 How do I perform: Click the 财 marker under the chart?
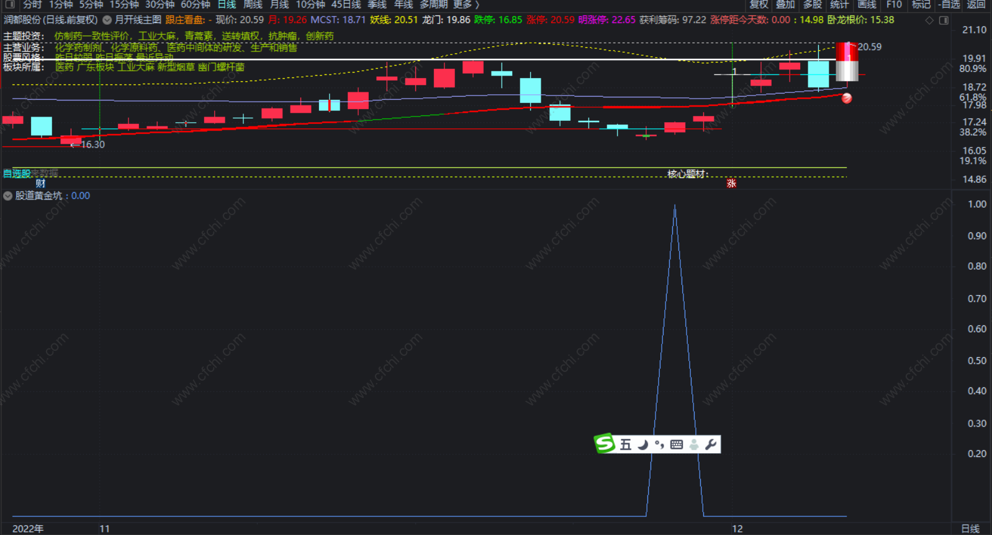(x=40, y=183)
